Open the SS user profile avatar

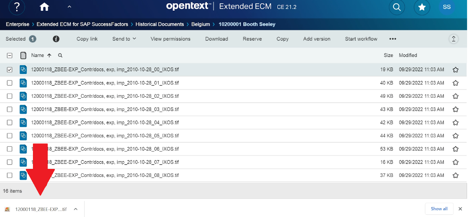(447, 7)
